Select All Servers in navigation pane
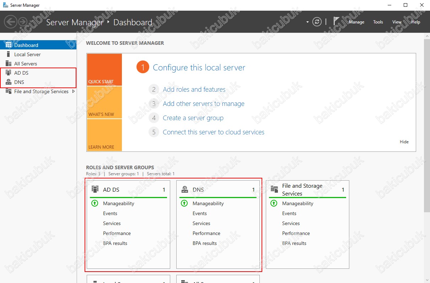 (x=38, y=64)
